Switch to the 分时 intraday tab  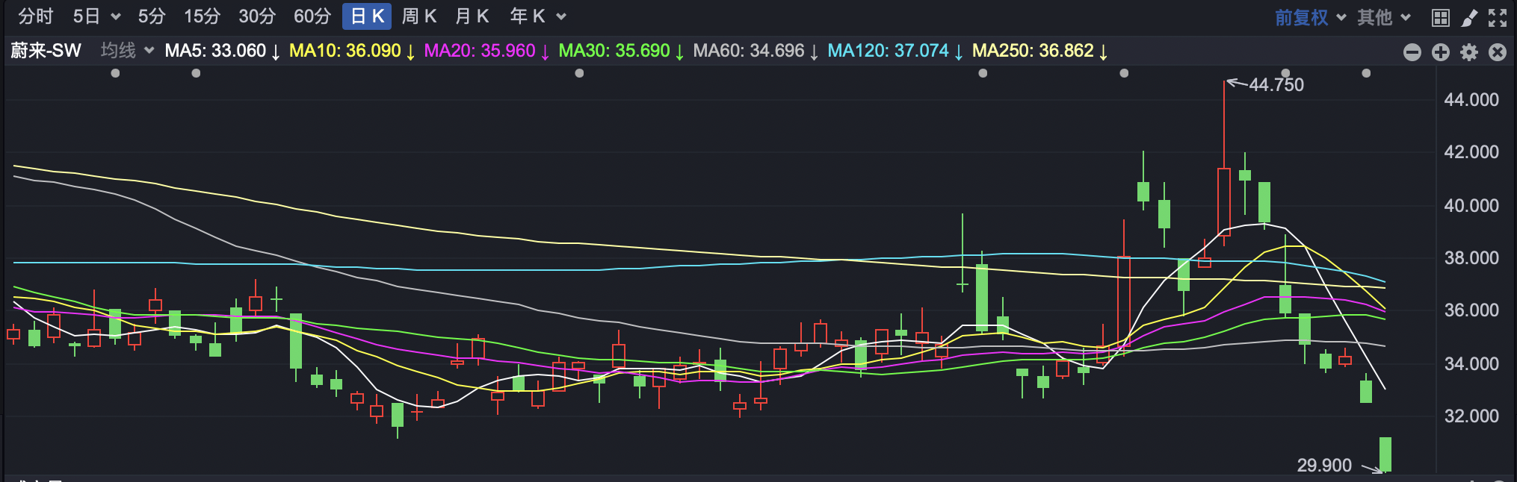click(x=36, y=16)
